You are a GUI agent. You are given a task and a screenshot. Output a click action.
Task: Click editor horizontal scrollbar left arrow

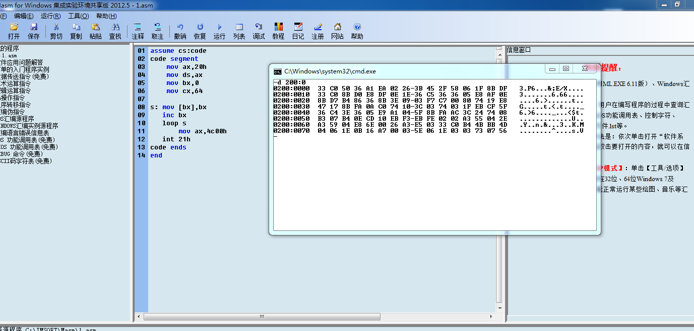coord(139,317)
